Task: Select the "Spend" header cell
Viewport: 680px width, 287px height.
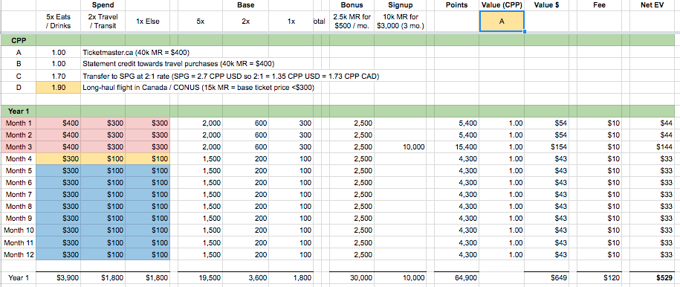Action: tap(103, 5)
